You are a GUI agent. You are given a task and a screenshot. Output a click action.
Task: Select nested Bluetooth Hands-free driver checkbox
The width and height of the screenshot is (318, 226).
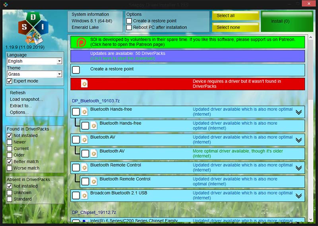(85, 126)
